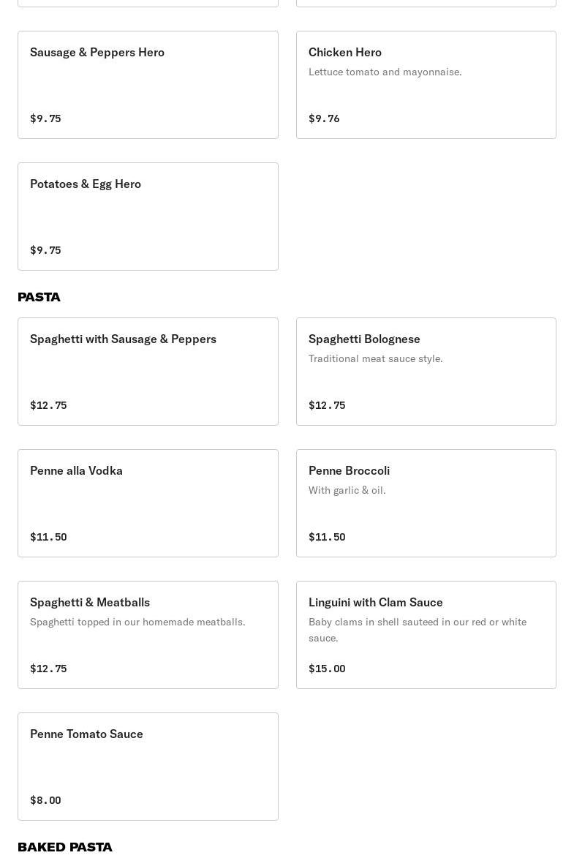Select the Spaghetti Bolognese title
This screenshot has width=574, height=858.
coord(364,339)
